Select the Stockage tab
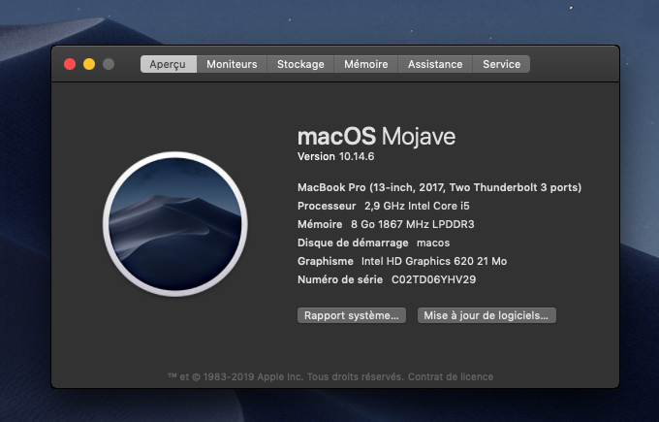This screenshot has width=659, height=422. point(300,64)
